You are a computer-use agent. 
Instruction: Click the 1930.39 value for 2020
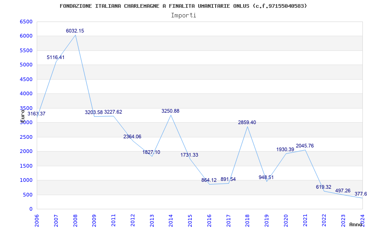285,149
